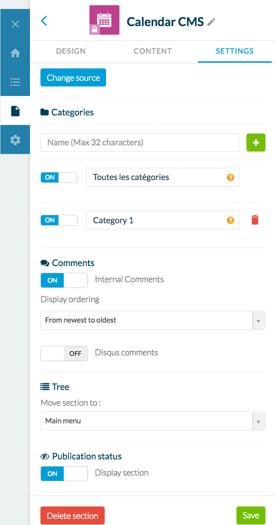Open the gear settings icon in sidebar
275x525 pixels.
[x=15, y=140]
